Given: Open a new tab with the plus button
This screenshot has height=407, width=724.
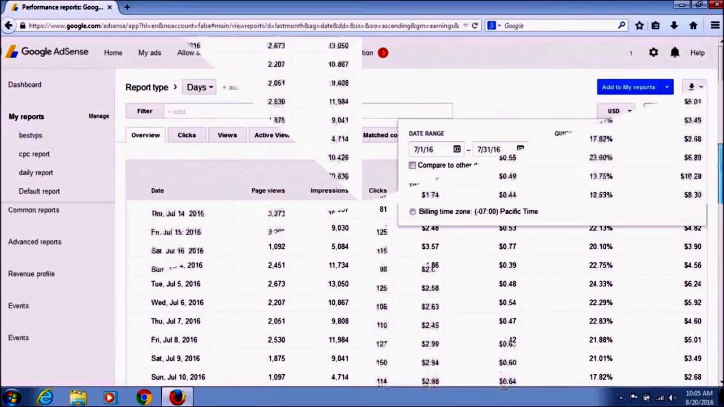Looking at the screenshot, I should click(x=127, y=7).
